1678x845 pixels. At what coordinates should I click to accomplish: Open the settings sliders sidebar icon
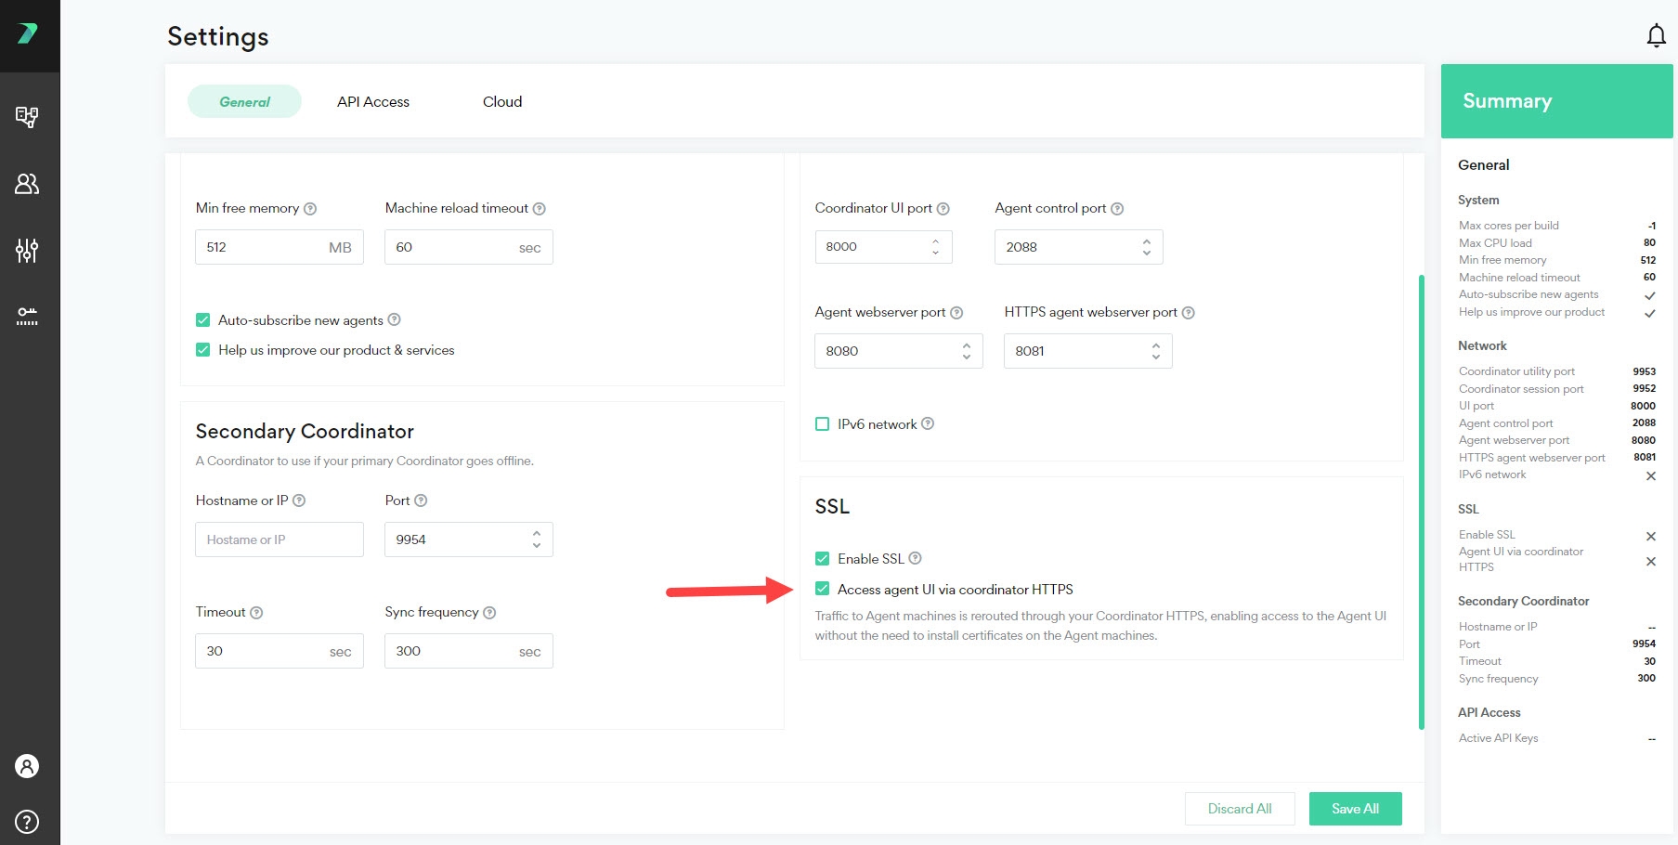(x=27, y=250)
